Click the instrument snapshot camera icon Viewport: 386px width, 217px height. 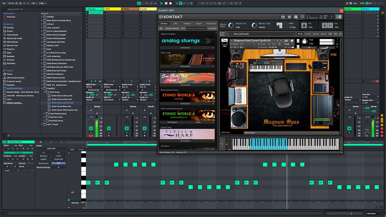tap(286, 41)
